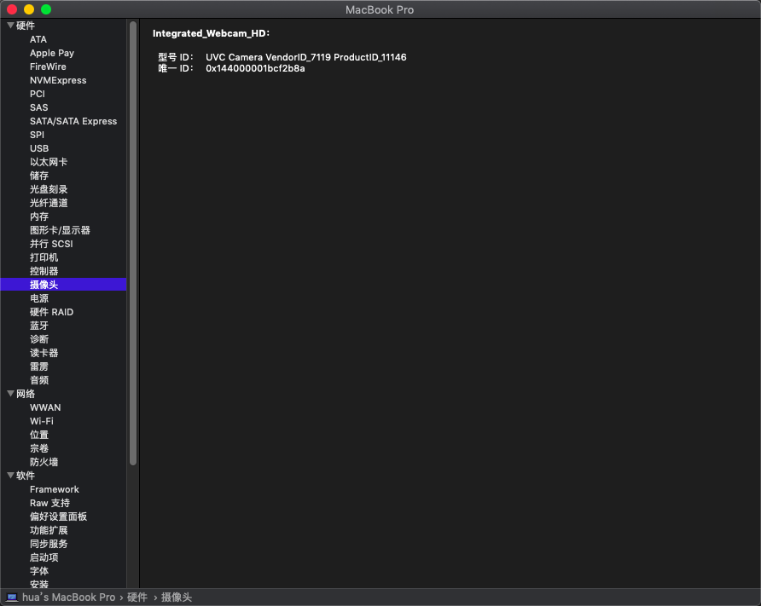Open the 打印机 printers entry
The width and height of the screenshot is (761, 606).
pyautogui.click(x=44, y=257)
